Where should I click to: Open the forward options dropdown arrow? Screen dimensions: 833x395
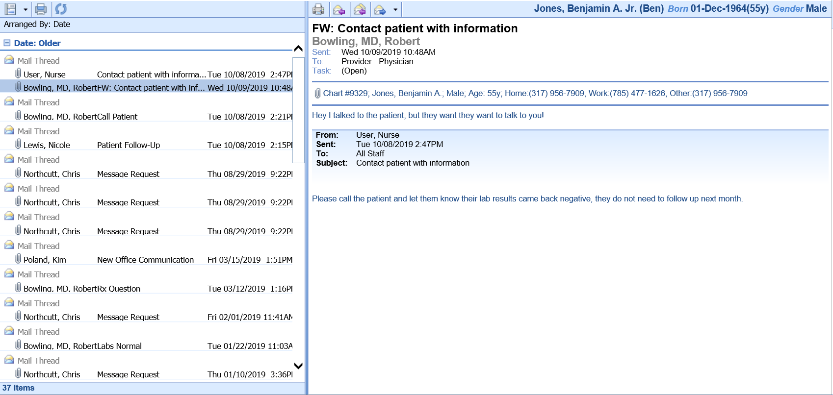coord(395,10)
